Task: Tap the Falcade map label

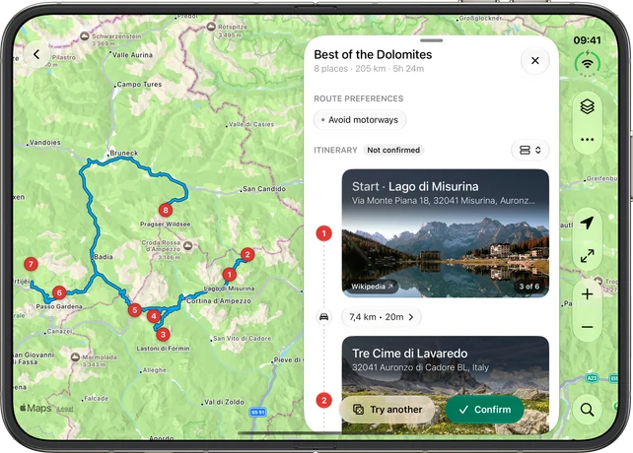Action: (x=96, y=398)
